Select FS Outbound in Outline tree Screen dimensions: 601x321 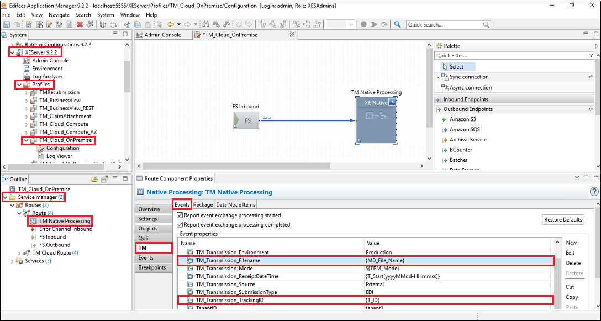55,245
